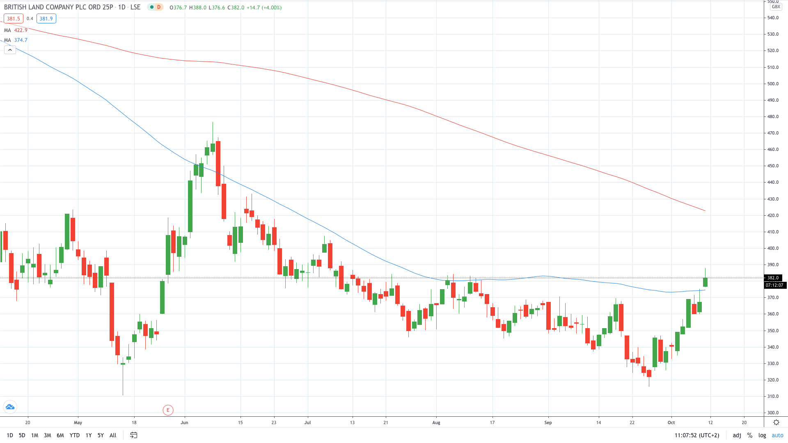Viewport: 788px width, 443px height.
Task: Open chart settings gear icon
Action: point(776,422)
